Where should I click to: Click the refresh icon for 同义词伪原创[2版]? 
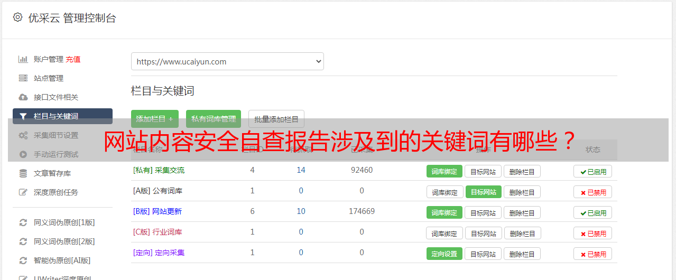coord(23,241)
